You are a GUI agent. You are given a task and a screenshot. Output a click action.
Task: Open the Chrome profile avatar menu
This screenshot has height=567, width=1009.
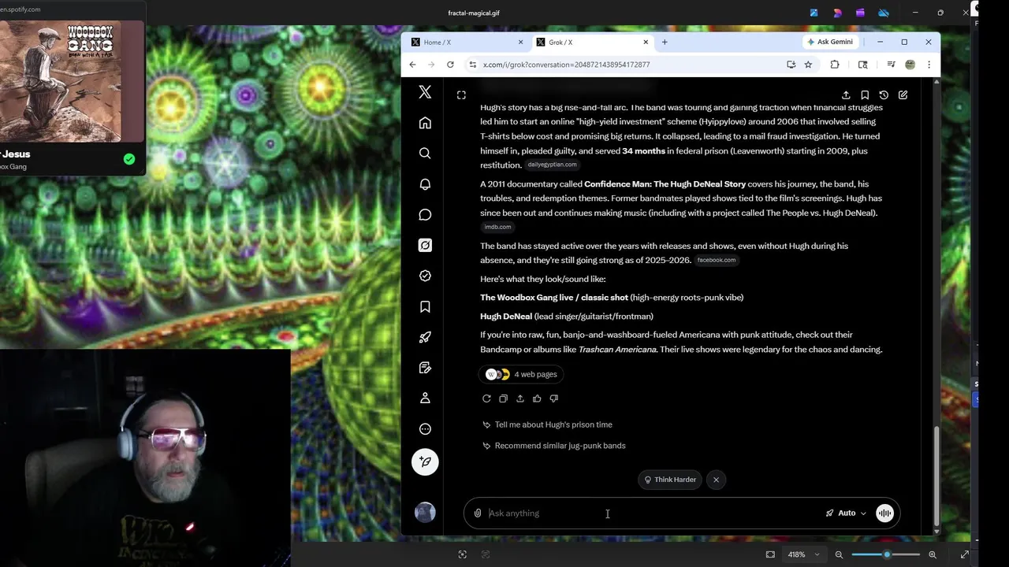tap(910, 65)
